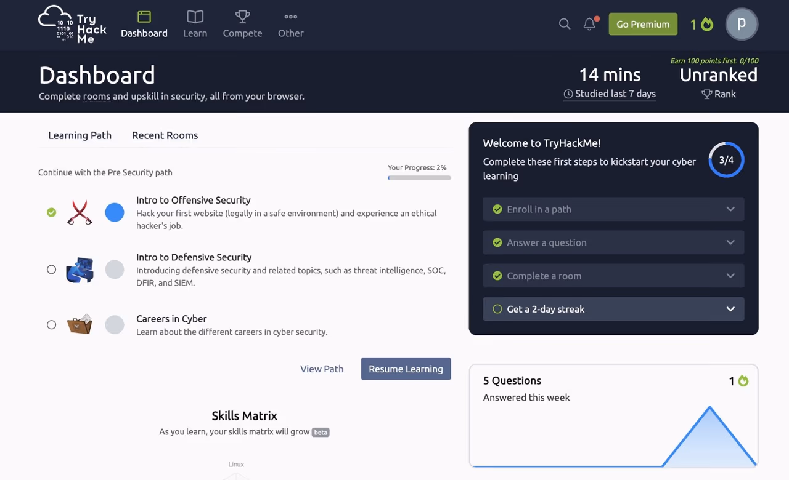Open the profile avatar menu
Image resolution: width=789 pixels, height=480 pixels.
coord(742,24)
